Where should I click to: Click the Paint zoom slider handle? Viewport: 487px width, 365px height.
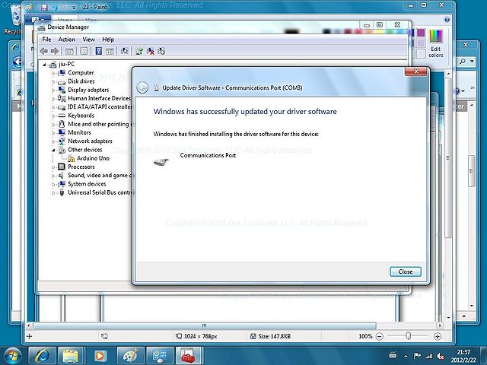pyautogui.click(x=409, y=336)
